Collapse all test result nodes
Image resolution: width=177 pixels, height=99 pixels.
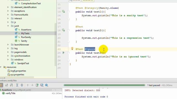click(x=22, y=85)
